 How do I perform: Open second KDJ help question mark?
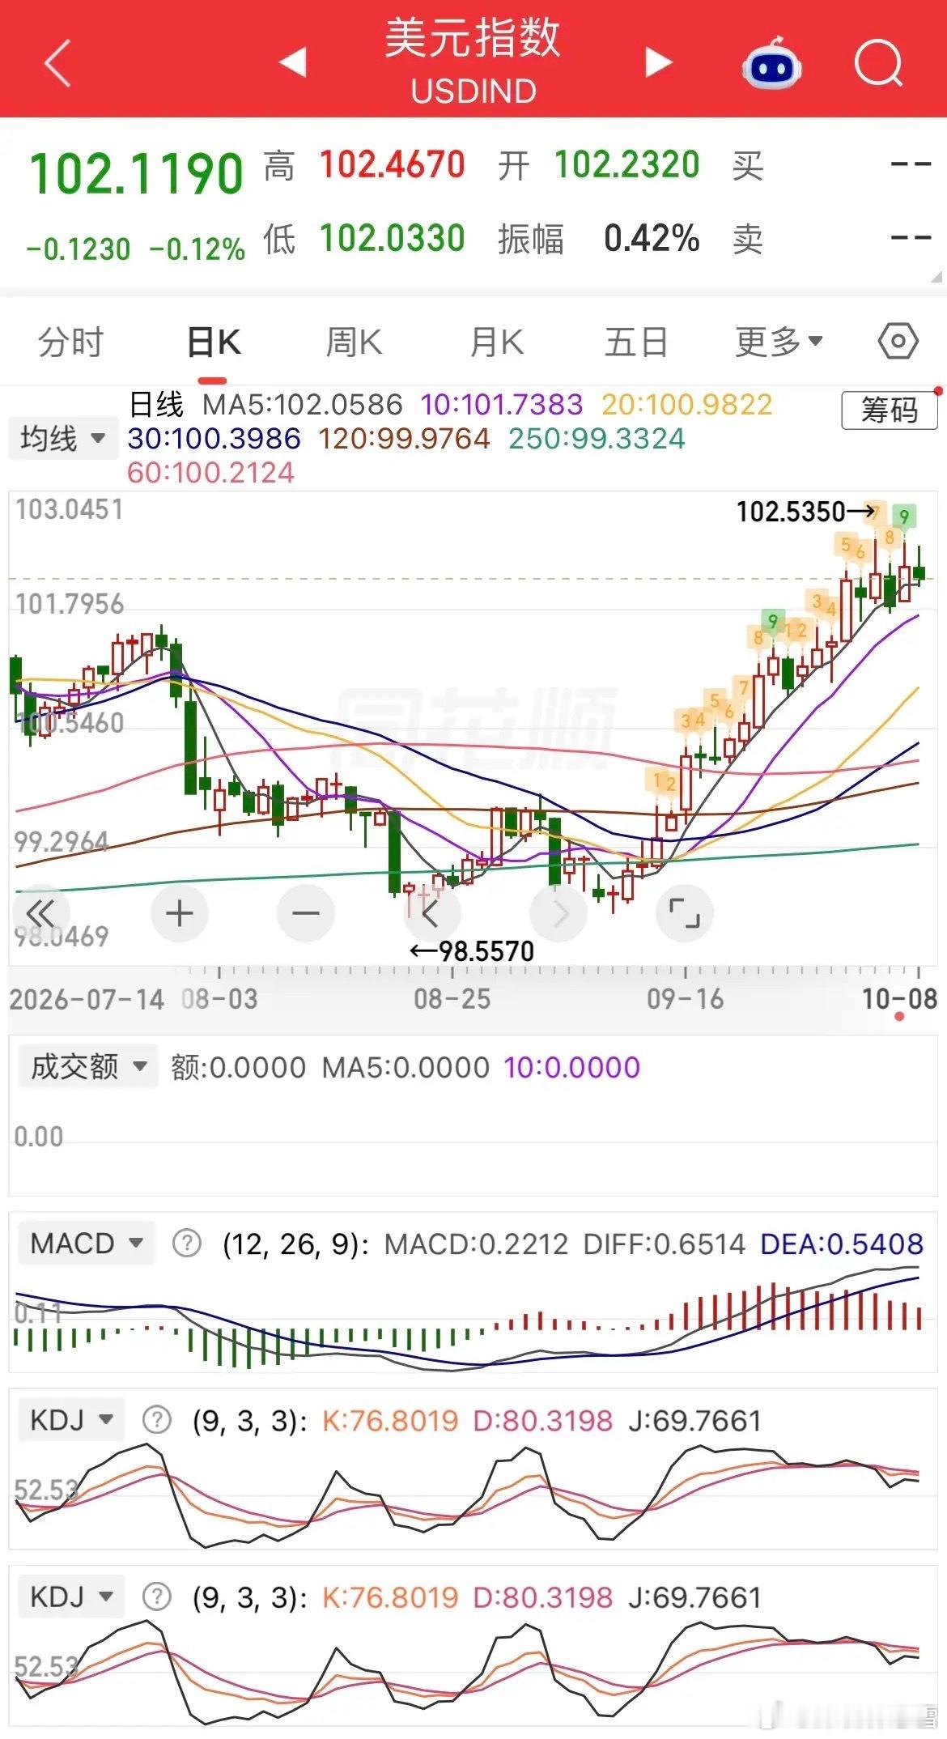156,1597
